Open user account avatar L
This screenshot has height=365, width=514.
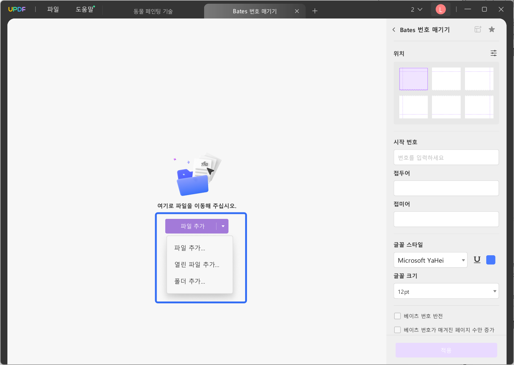[x=441, y=10]
